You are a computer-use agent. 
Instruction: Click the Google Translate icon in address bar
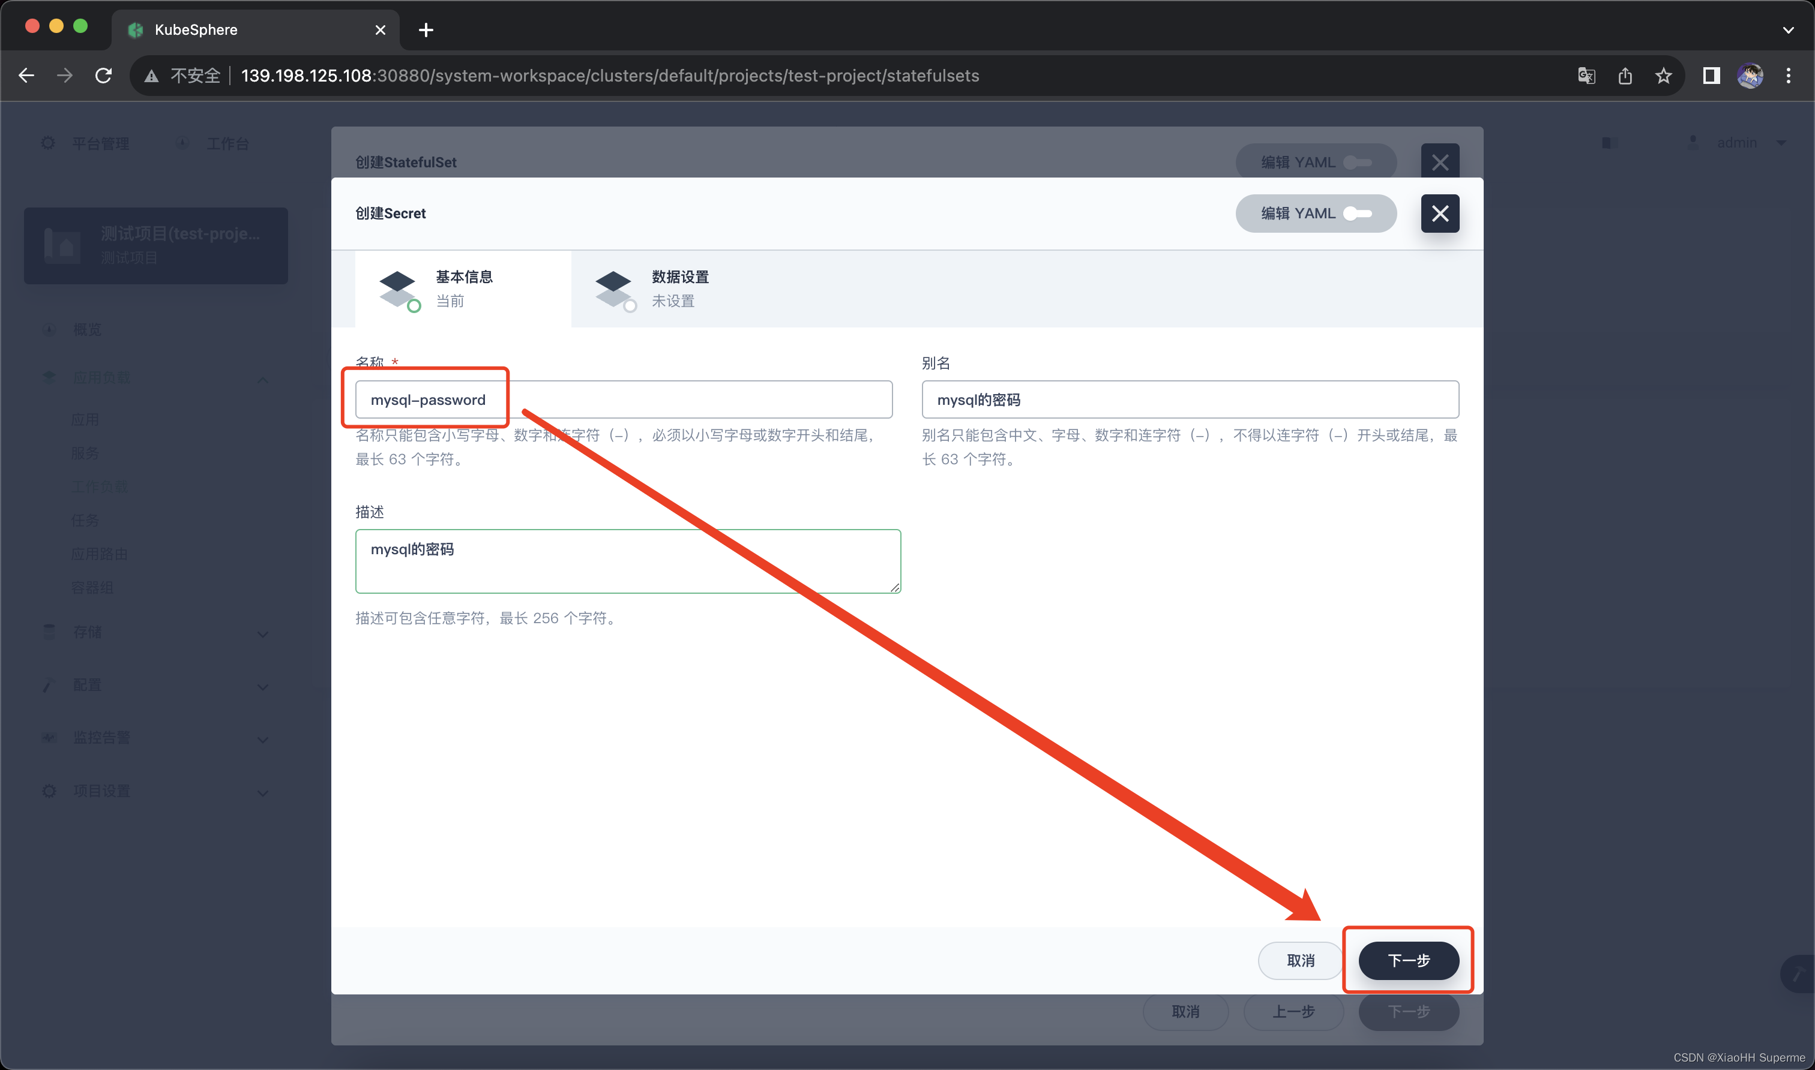tap(1586, 76)
